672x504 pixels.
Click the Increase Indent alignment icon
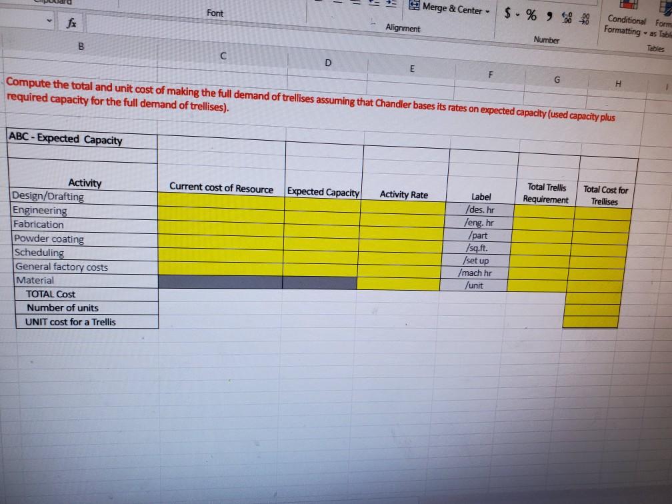point(391,3)
